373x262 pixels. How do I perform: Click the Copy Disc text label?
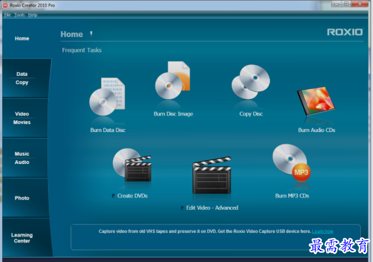[x=251, y=114]
